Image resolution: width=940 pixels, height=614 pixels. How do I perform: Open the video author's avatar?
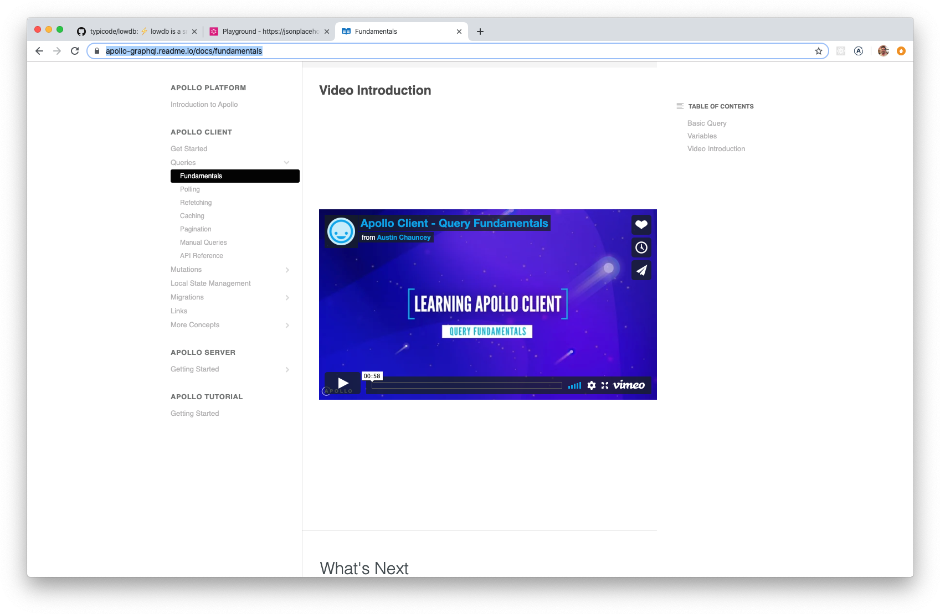tap(341, 231)
